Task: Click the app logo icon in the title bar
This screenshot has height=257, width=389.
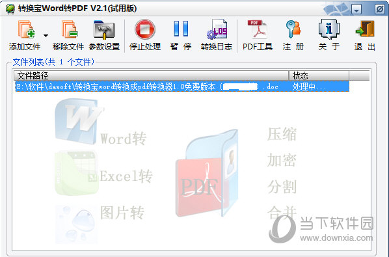Action: (10, 9)
